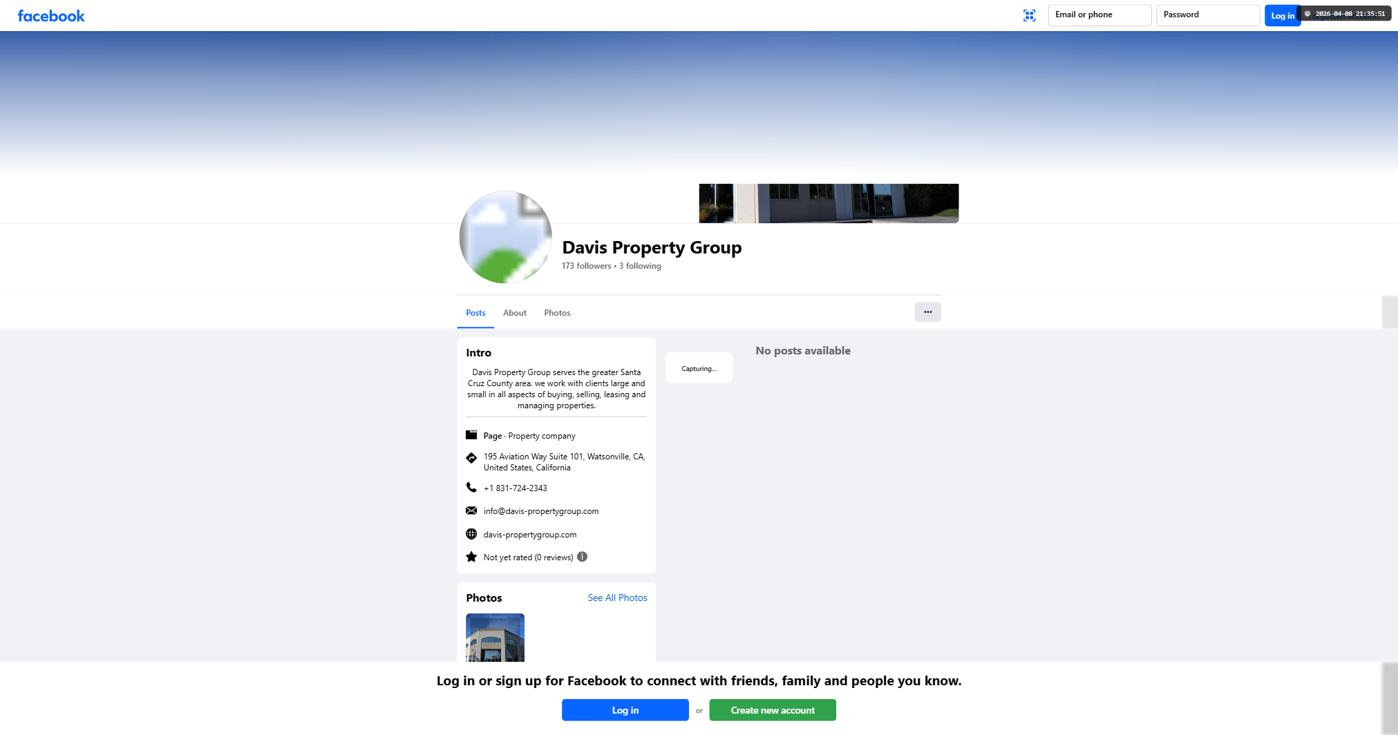Screen dimensions: 1398x735
Task: Open the building cover photo
Action: (x=829, y=203)
